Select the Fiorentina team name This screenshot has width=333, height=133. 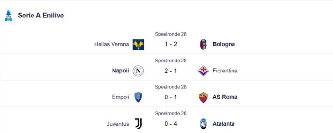click(225, 71)
